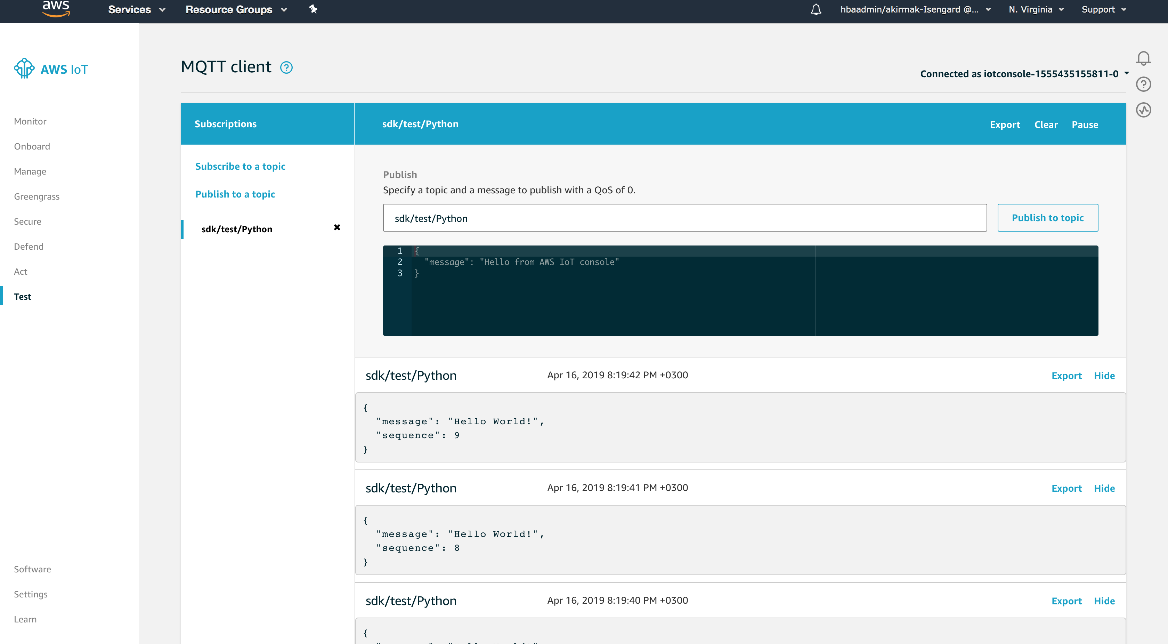Click the Publish to topic button
The image size is (1168, 644).
pos(1047,218)
